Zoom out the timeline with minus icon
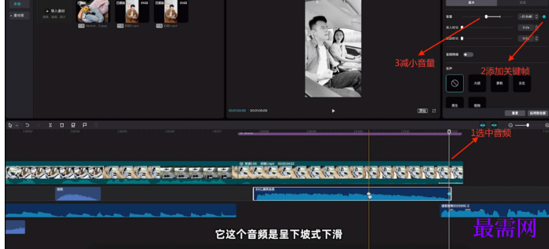 [x=510, y=126]
